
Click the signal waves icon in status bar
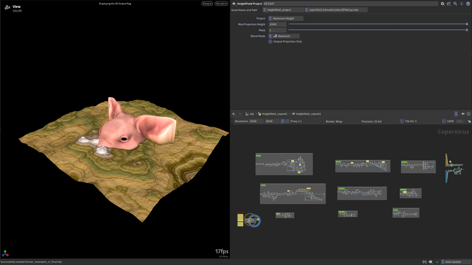(424, 262)
